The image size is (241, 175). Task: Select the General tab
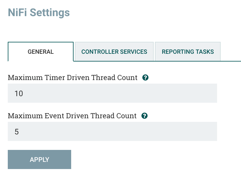click(x=41, y=52)
